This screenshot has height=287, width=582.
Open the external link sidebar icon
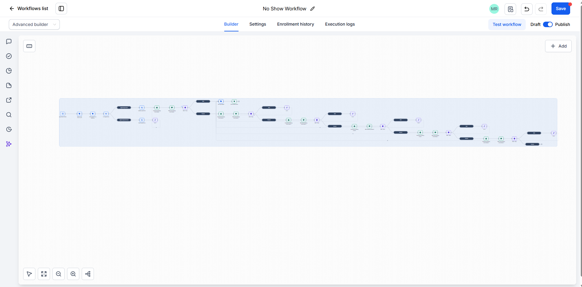[9, 100]
